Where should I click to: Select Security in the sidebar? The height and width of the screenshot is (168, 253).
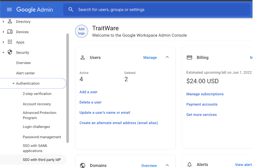coord(23,53)
